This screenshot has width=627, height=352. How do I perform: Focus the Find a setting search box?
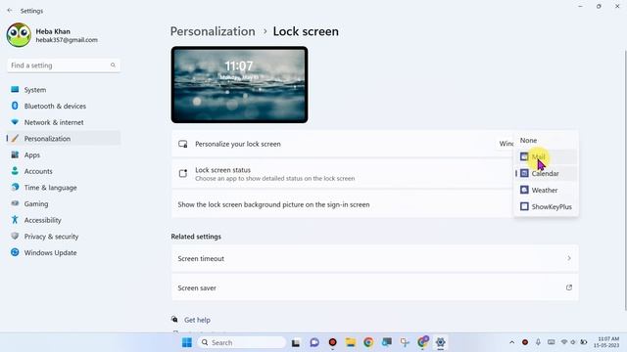pos(63,66)
